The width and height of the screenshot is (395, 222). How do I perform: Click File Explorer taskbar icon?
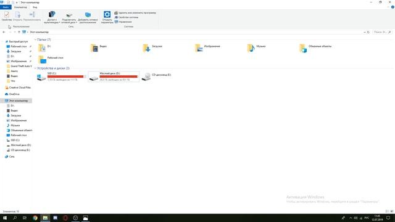[x=45, y=218]
